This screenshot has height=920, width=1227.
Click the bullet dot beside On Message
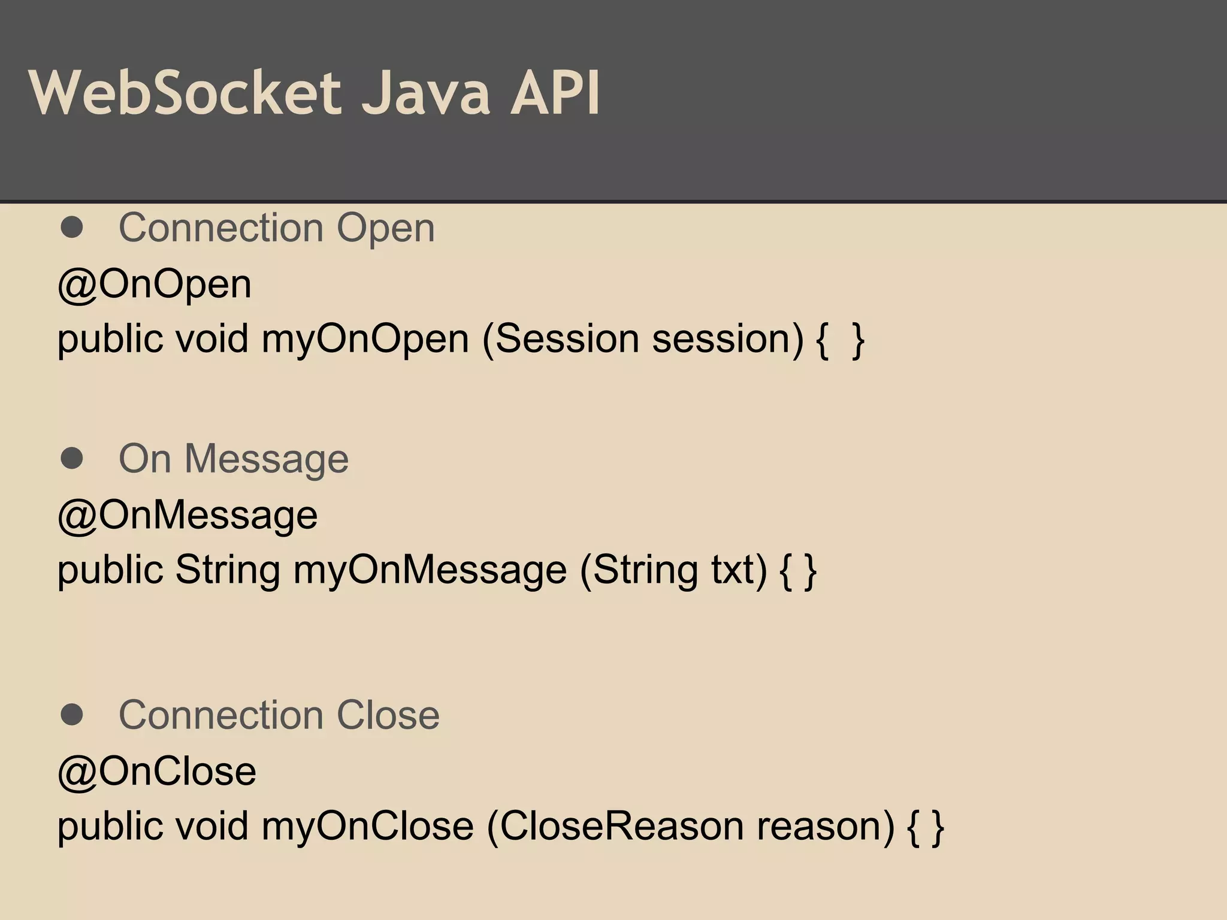tap(72, 458)
